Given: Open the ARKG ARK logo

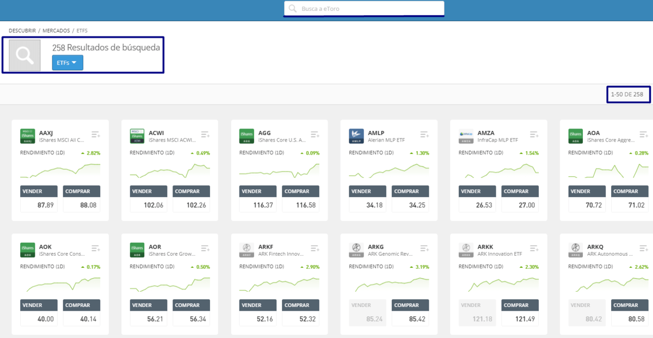Looking at the screenshot, I should 356,250.
